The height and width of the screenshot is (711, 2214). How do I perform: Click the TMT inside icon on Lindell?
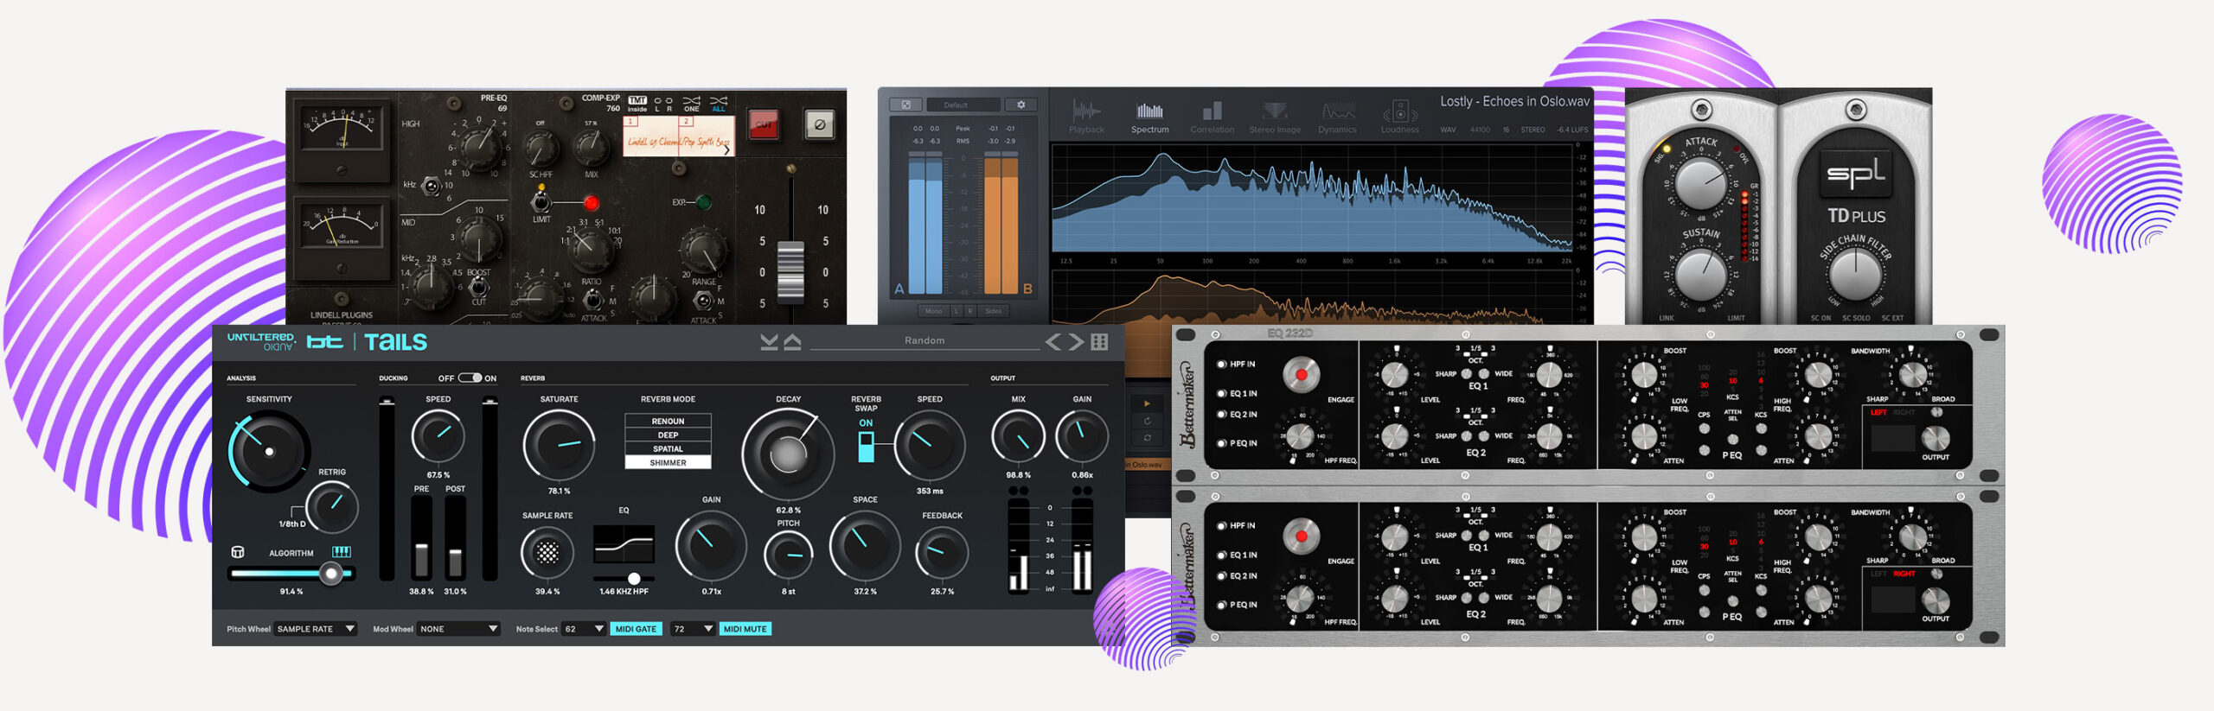point(637,104)
